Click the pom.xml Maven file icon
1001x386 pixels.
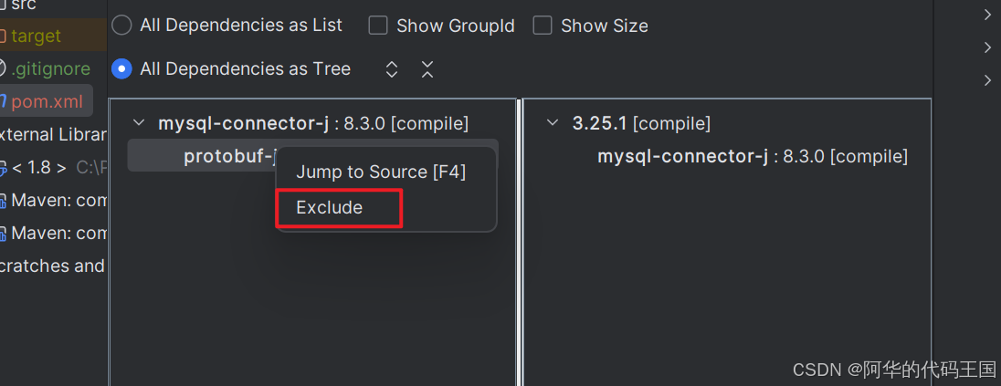point(3,101)
